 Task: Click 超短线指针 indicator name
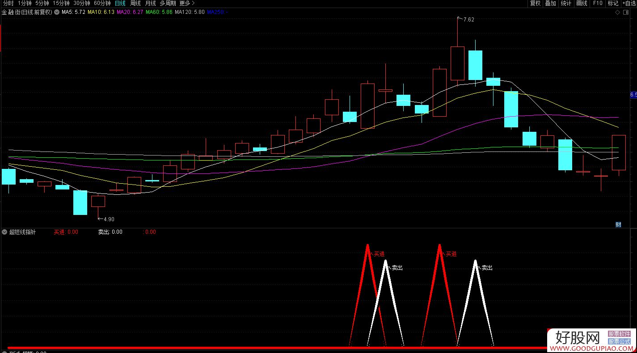pyautogui.click(x=22, y=232)
